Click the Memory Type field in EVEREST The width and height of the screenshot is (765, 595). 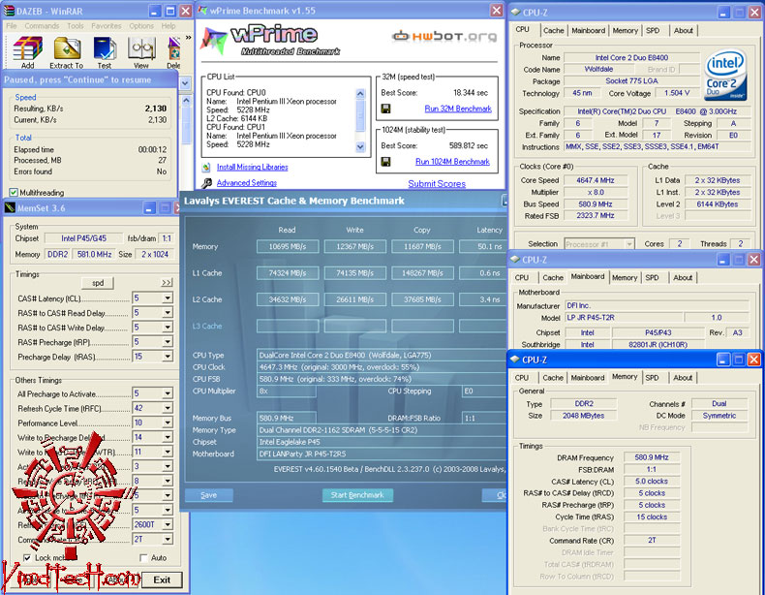(382, 430)
